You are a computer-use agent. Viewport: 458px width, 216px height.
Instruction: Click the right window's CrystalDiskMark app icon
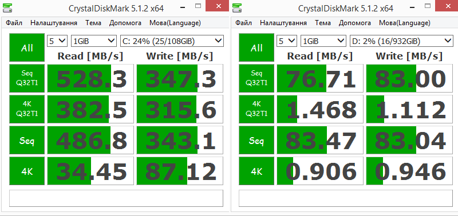point(237,7)
